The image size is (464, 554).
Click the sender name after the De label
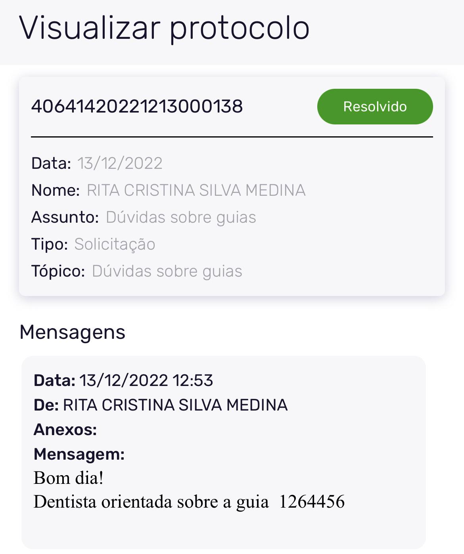tap(175, 405)
